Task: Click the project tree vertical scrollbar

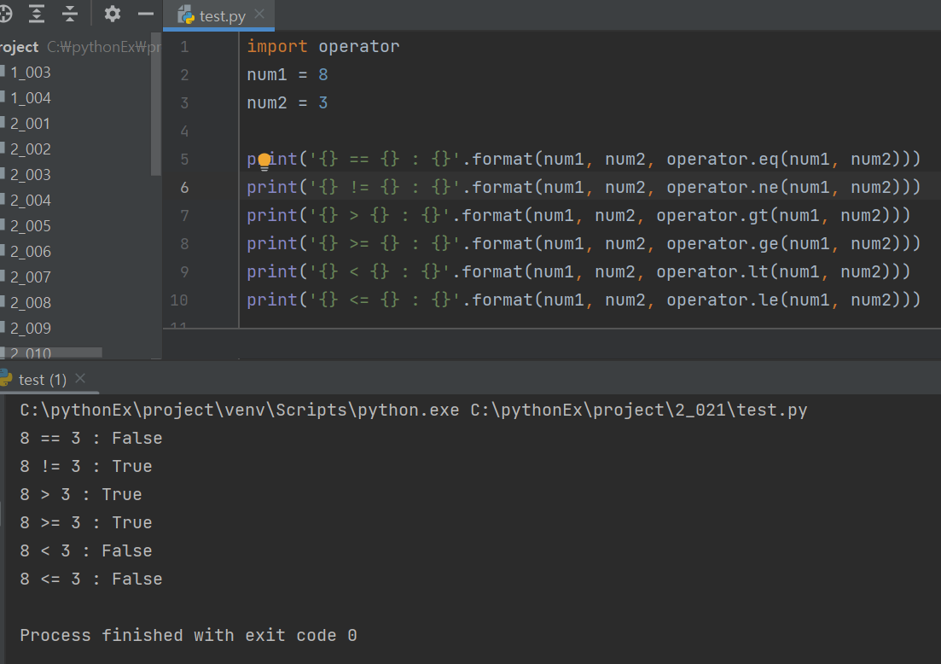Action: pyautogui.click(x=155, y=104)
